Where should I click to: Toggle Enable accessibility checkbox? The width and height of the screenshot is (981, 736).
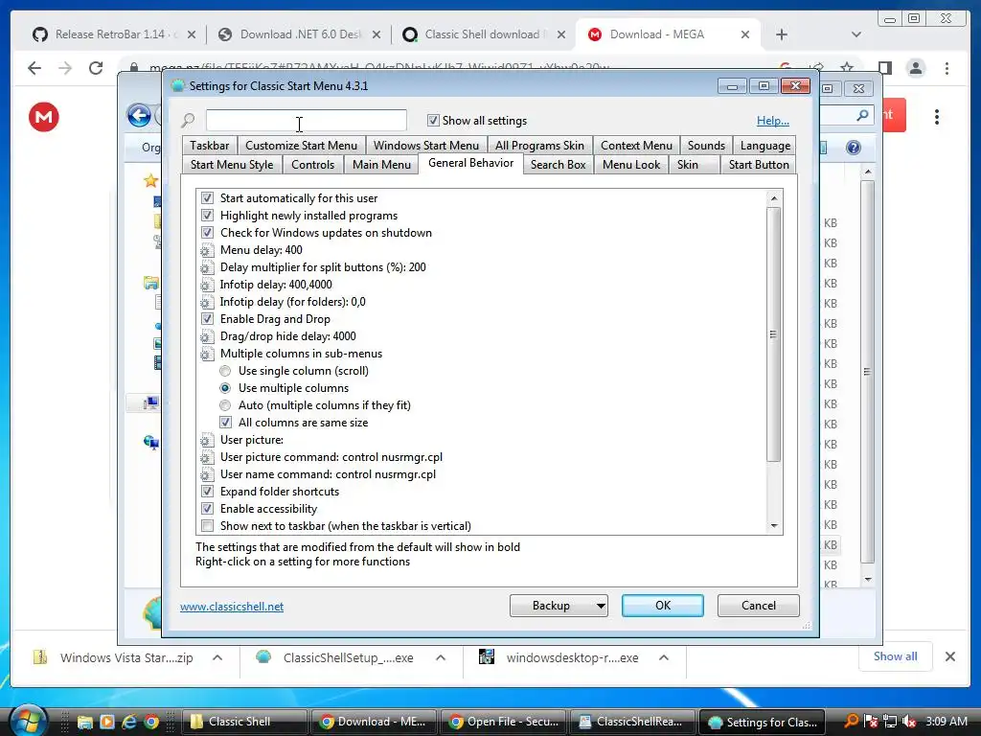(x=207, y=509)
